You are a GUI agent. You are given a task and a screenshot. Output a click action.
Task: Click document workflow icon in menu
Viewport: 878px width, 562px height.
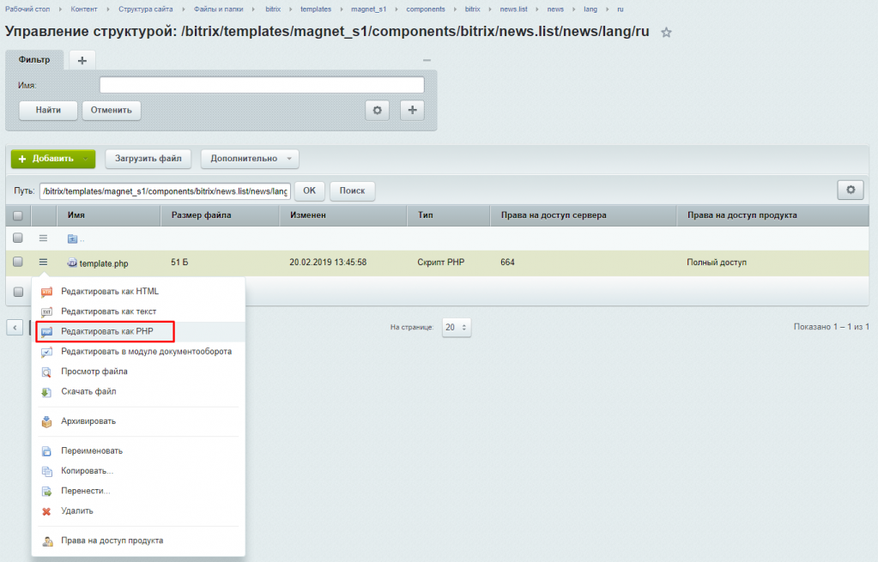(x=47, y=352)
